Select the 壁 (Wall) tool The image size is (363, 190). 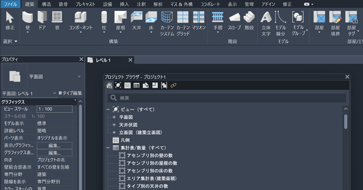point(28,20)
